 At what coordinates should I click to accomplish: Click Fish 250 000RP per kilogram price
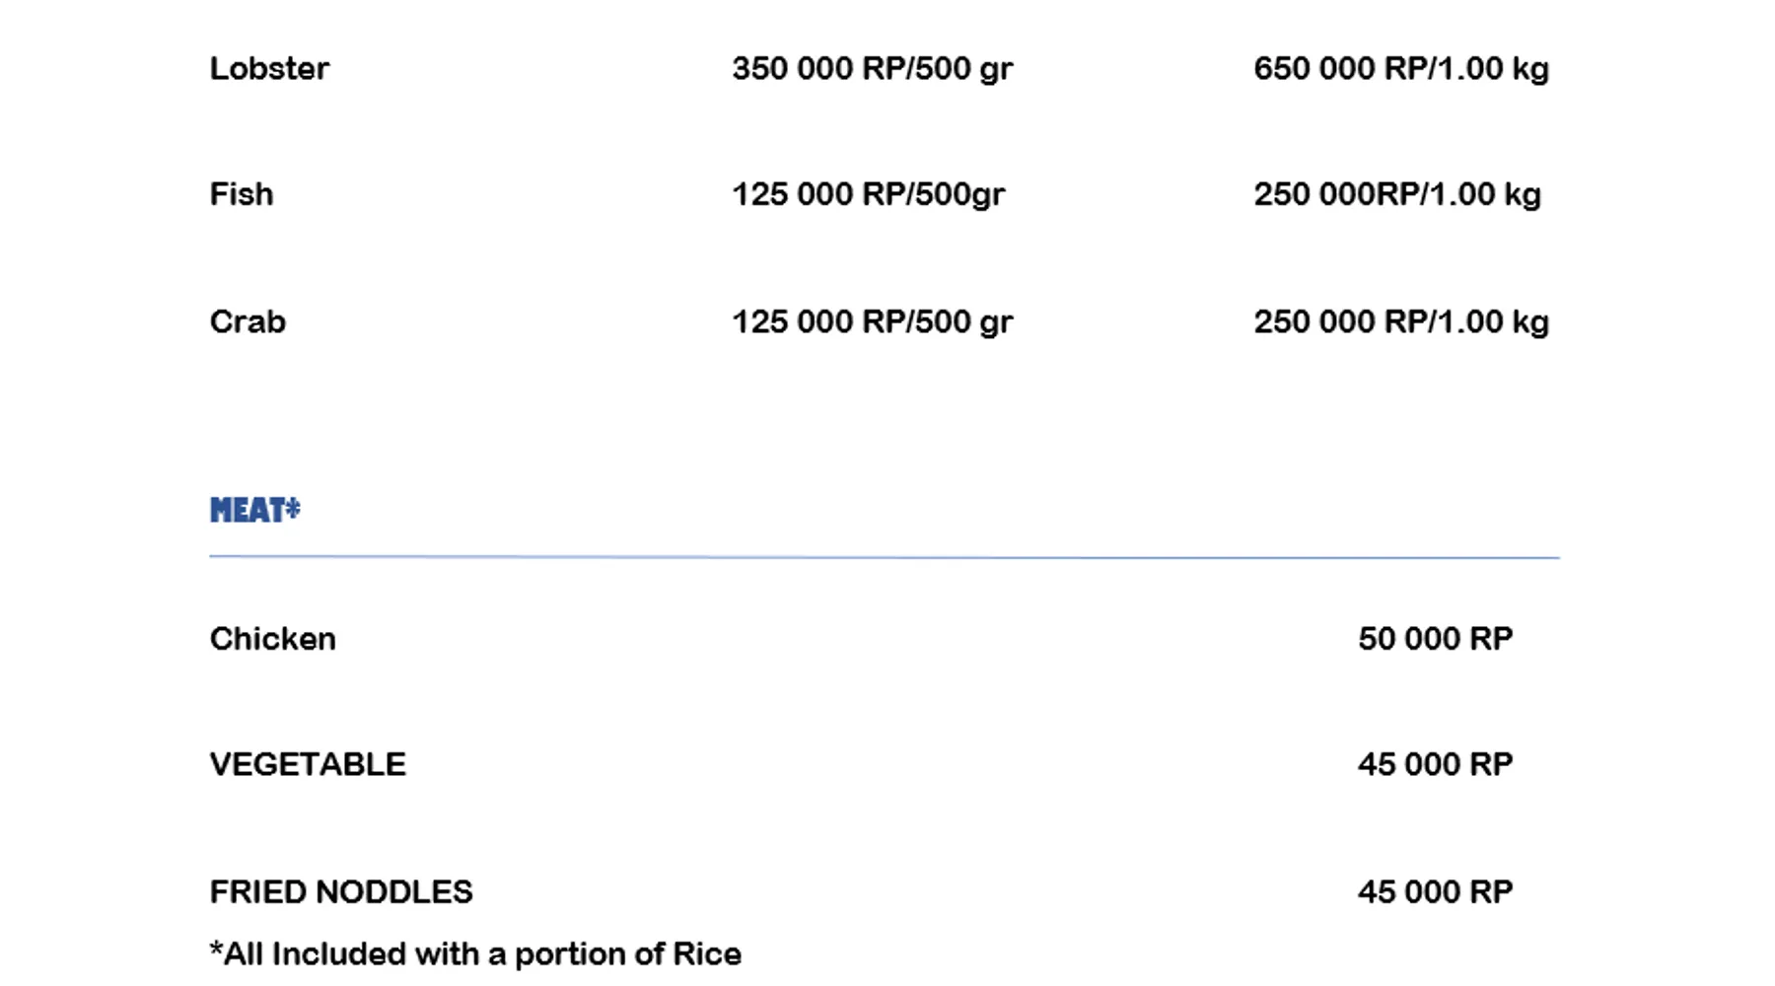tap(1396, 194)
